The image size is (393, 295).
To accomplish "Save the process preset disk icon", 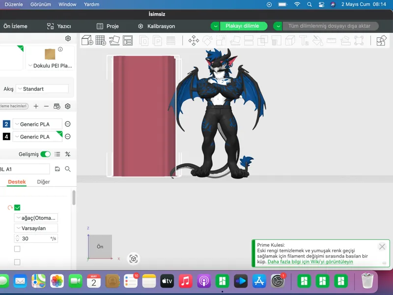I will [57, 169].
